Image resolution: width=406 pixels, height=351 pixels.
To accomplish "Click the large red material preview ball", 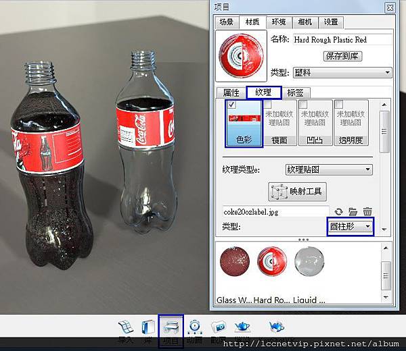I will [x=241, y=56].
